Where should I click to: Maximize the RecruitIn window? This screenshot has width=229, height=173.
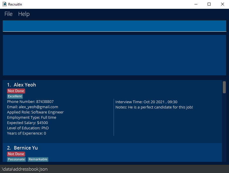pyautogui.click(x=209, y=4)
